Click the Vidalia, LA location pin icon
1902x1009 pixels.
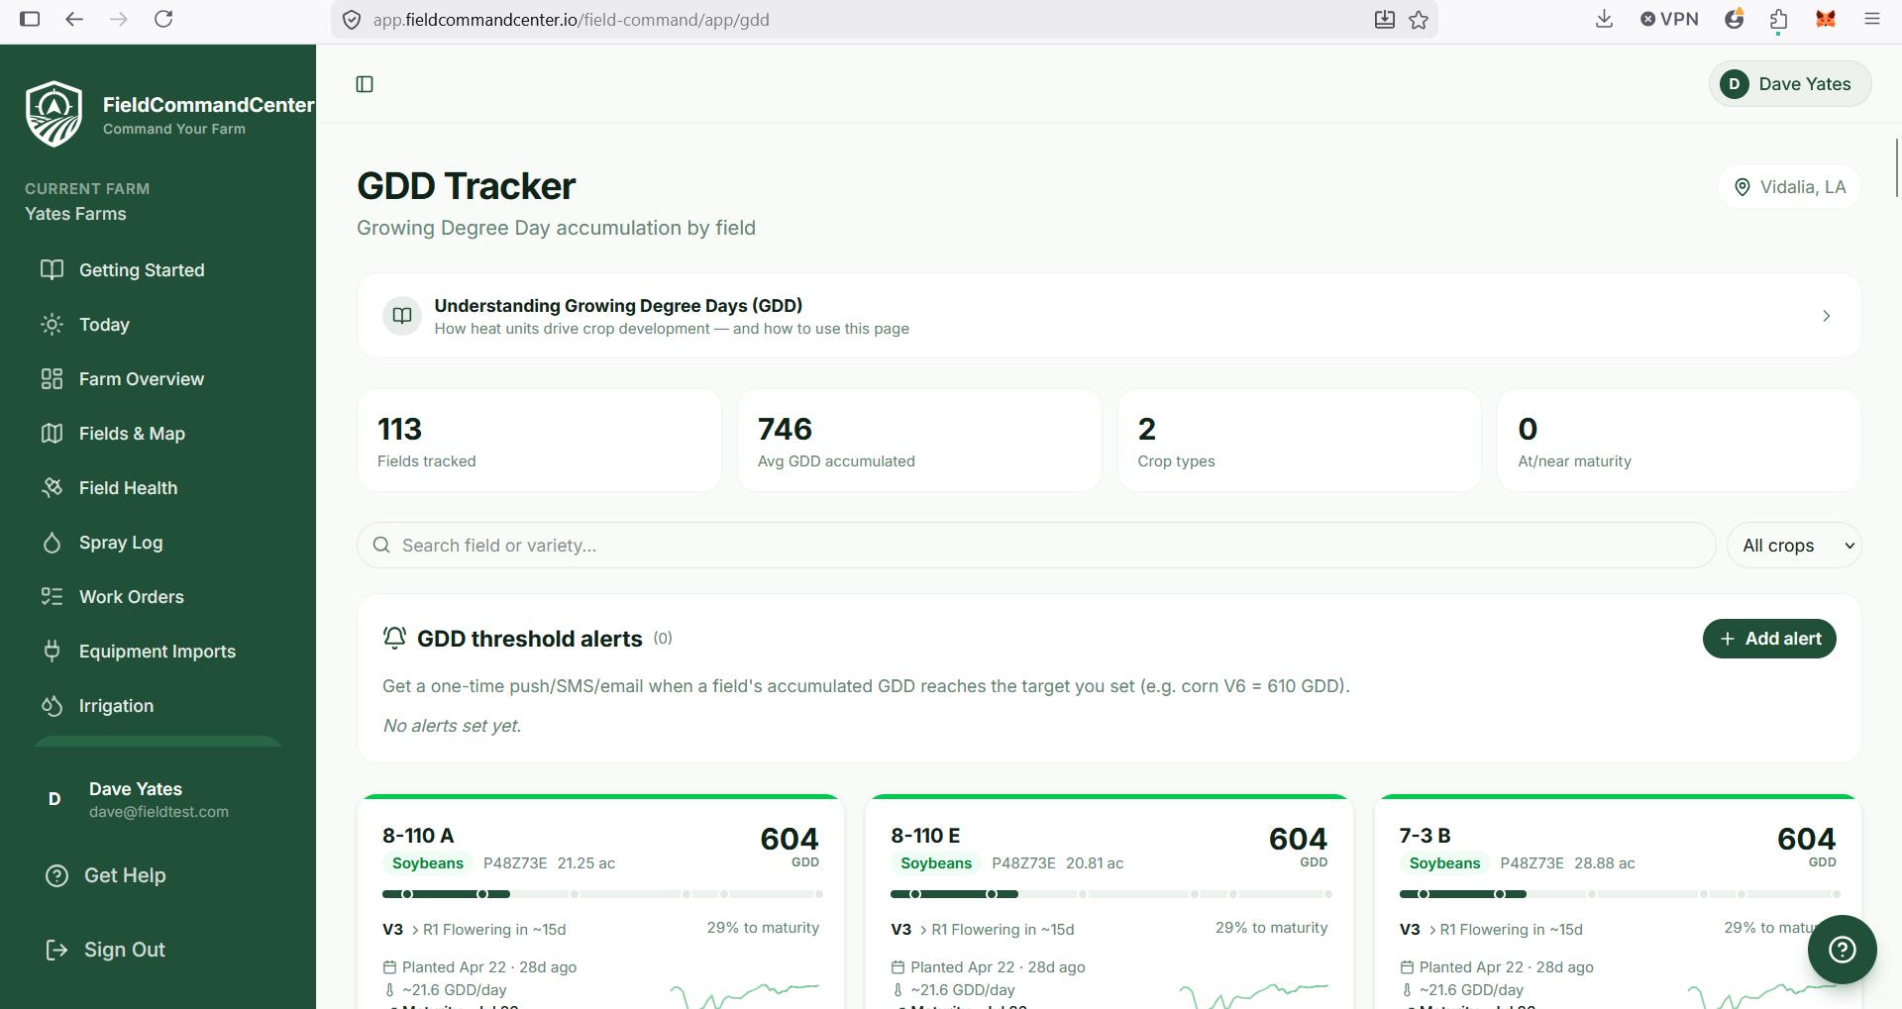[x=1743, y=187]
